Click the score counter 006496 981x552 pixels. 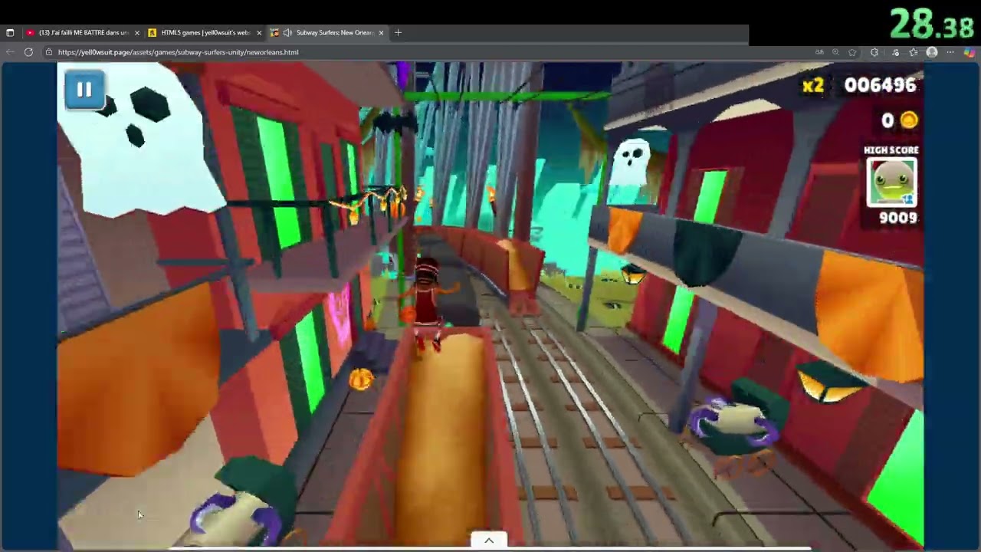click(x=880, y=85)
